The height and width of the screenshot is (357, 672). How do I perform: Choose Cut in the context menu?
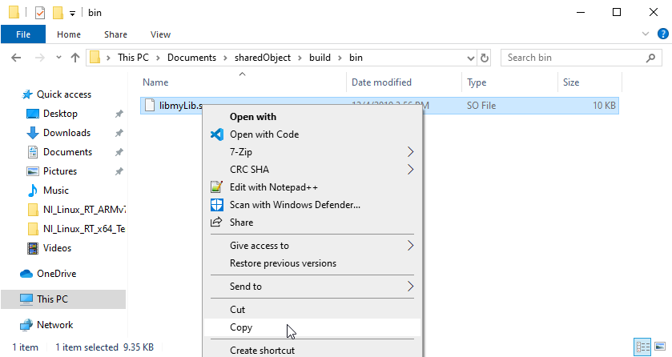tap(238, 310)
